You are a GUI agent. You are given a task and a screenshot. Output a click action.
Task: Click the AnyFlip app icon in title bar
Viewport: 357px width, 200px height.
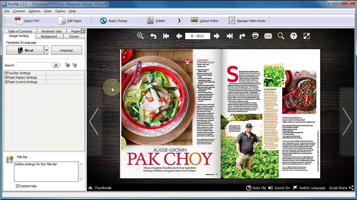click(4, 4)
